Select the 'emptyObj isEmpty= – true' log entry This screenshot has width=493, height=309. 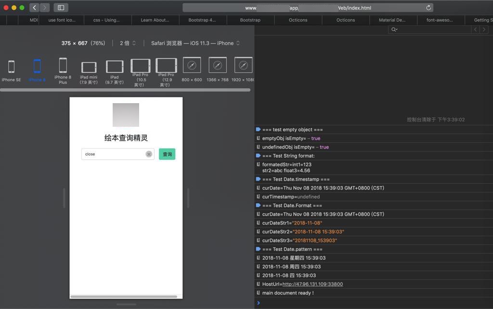[374, 138]
